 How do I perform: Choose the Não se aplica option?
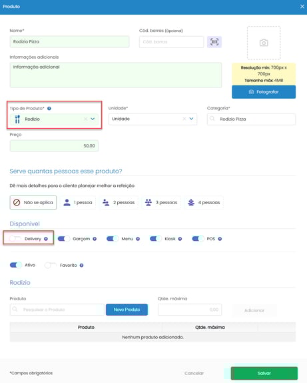pos(33,202)
